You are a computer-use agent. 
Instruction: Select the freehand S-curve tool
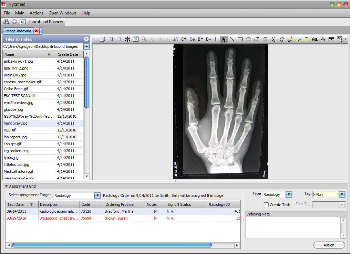(x=273, y=39)
